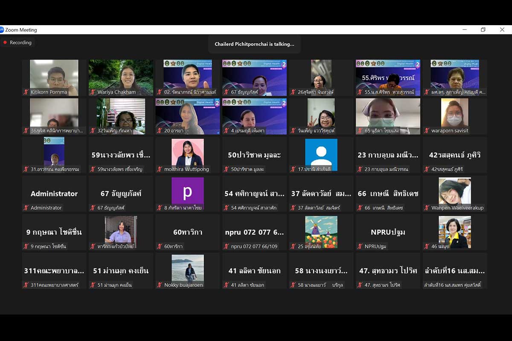Screen dimensions: 512x341
Task: Click muted microphone icon next to Wariya Chakham
Action: pyautogui.click(x=93, y=92)
